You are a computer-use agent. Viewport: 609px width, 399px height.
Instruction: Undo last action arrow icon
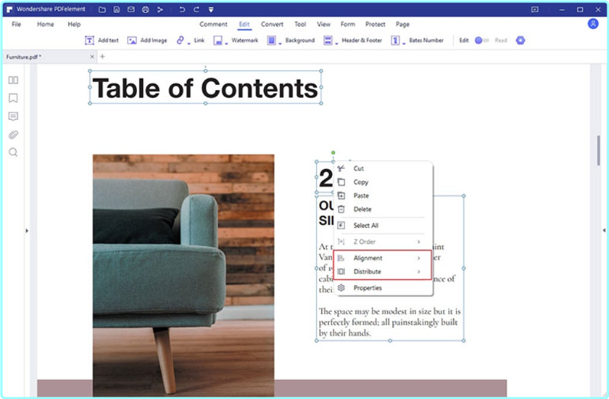click(x=182, y=9)
